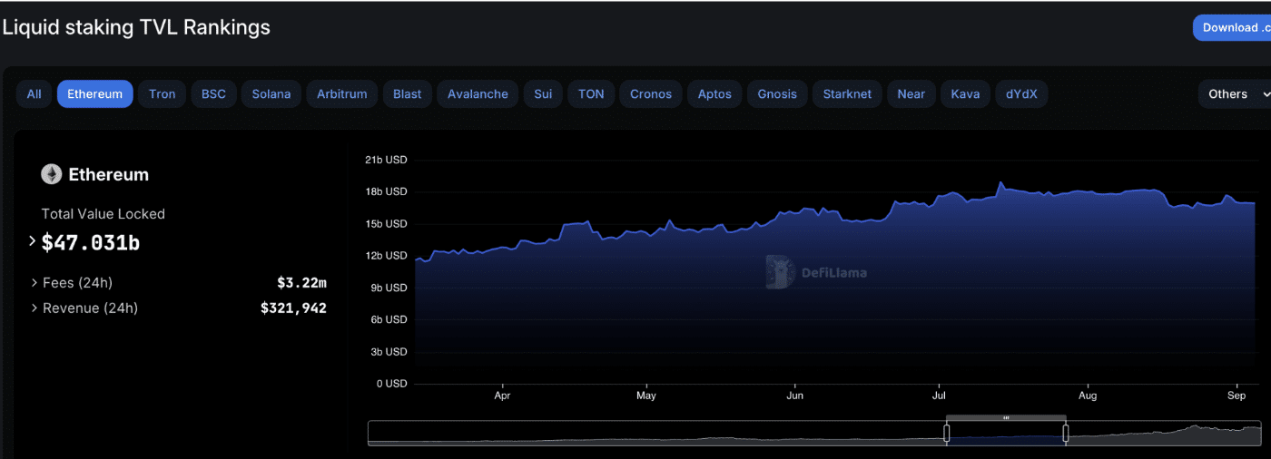Click the left handle of range slider
The height and width of the screenshot is (459, 1271).
click(x=946, y=434)
